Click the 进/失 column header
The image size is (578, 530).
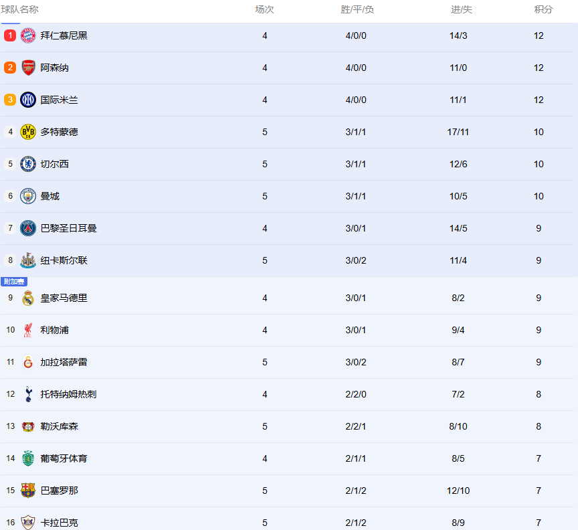[461, 9]
